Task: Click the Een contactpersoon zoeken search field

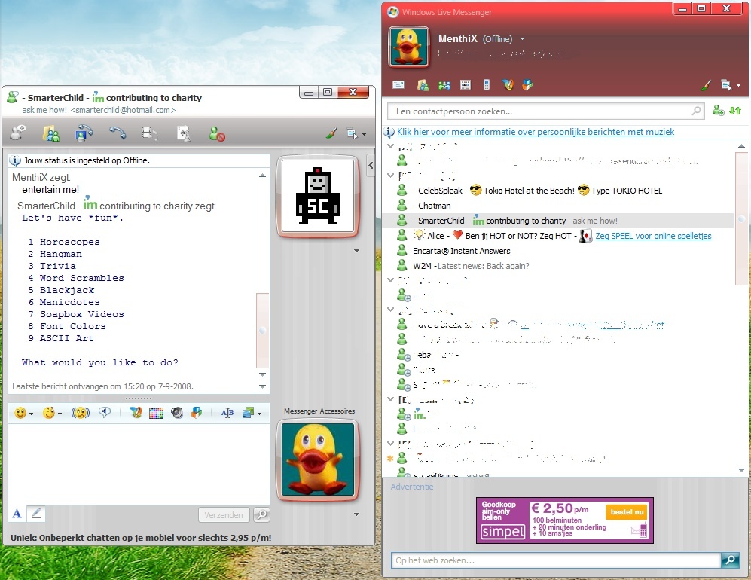Action: click(545, 111)
